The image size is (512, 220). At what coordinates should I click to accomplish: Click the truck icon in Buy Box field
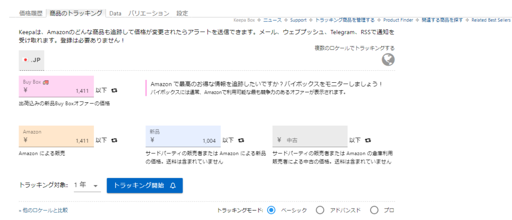(x=46, y=82)
